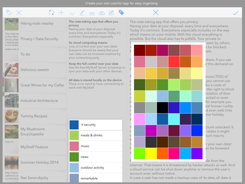Image resolution: width=245 pixels, height=184 pixels.
Task: Click the Hiking trails thumbnail image
Action: coord(11,24)
